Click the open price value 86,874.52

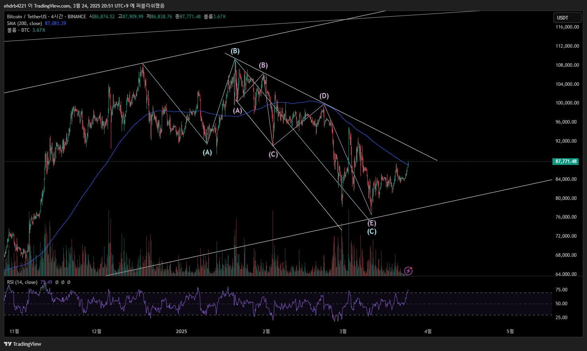point(104,17)
